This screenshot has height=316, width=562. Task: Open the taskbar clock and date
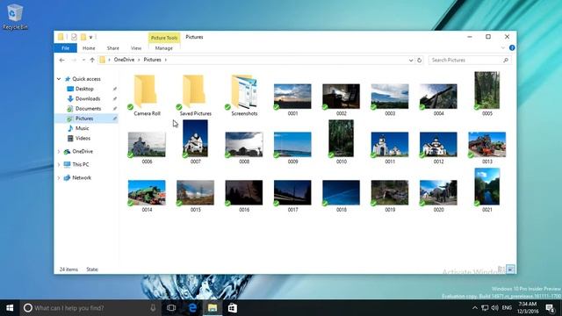[x=528, y=308]
